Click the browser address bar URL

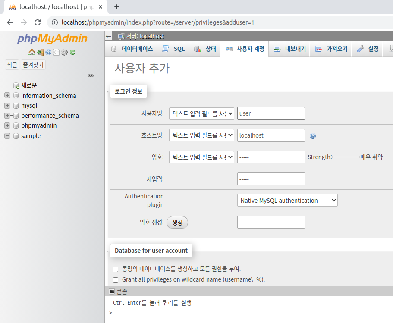[158, 22]
